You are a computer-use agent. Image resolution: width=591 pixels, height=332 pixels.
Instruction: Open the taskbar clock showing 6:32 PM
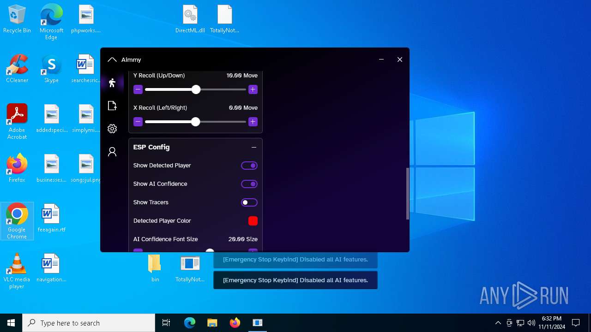pos(551,323)
